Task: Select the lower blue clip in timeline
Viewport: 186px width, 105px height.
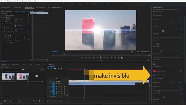Action: click(x=102, y=84)
